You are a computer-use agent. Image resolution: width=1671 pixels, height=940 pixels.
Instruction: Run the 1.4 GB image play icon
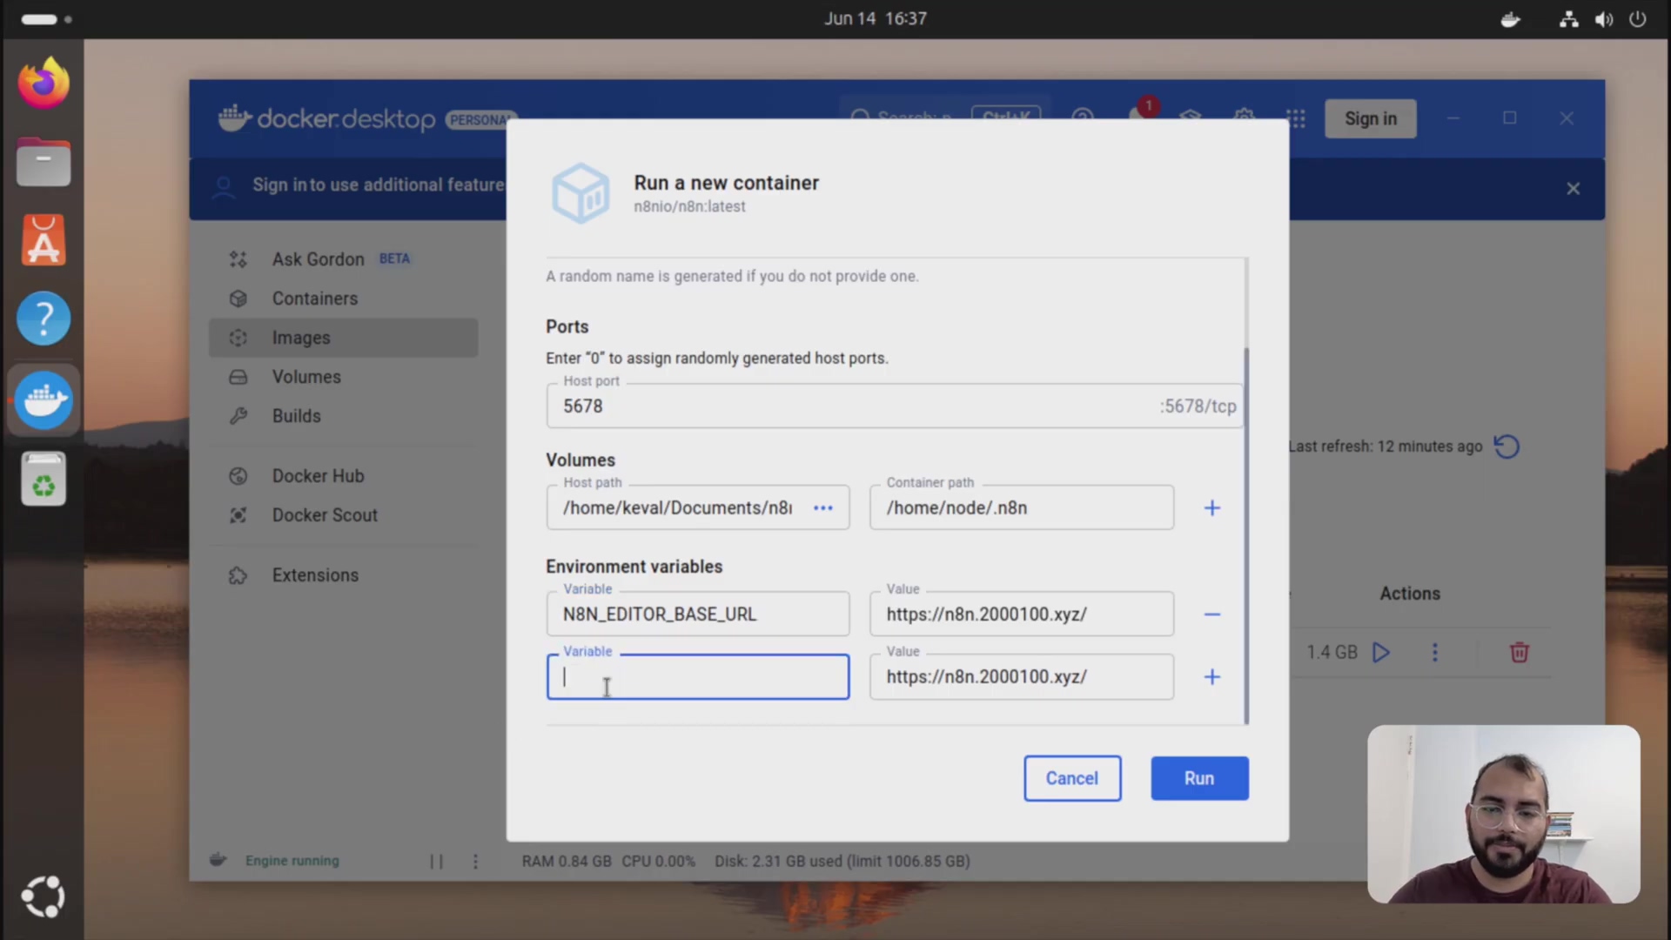click(x=1381, y=653)
